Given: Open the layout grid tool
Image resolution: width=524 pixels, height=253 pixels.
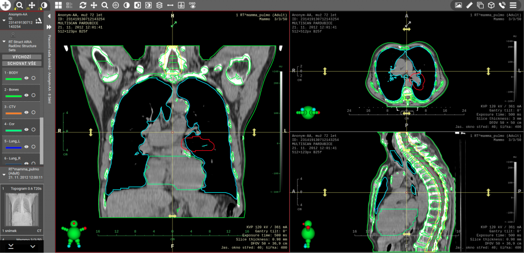Looking at the screenshot, I should click(58, 5).
